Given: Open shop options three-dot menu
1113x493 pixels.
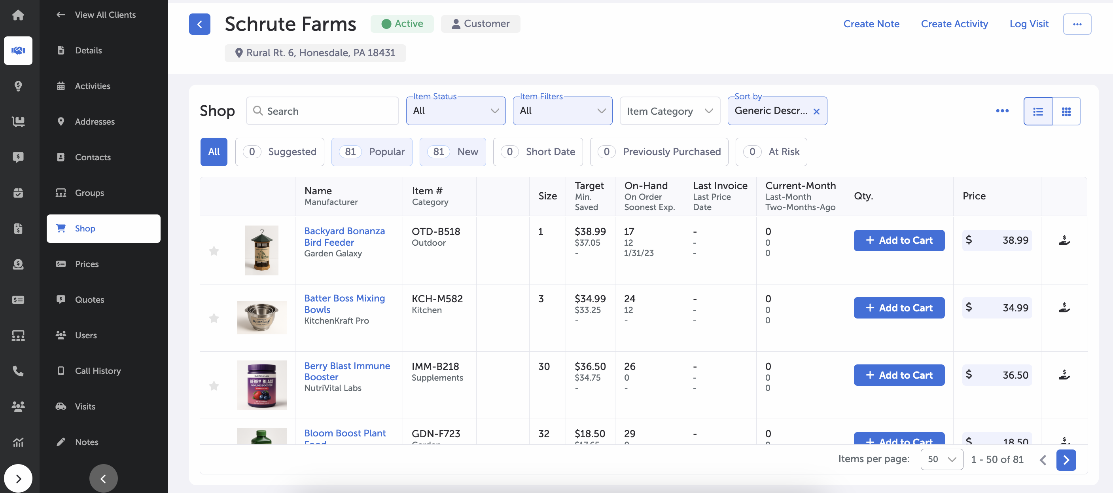Looking at the screenshot, I should tap(1002, 111).
